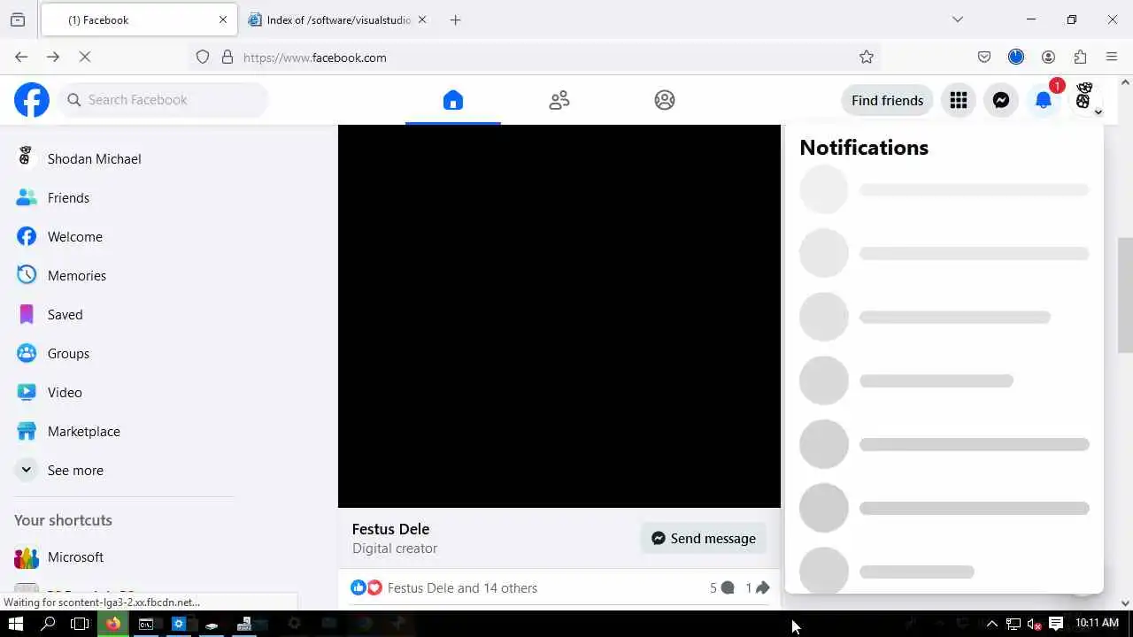The image size is (1133, 637).
Task: Click the page vertical scrollbar thumb
Action: [x=1125, y=295]
